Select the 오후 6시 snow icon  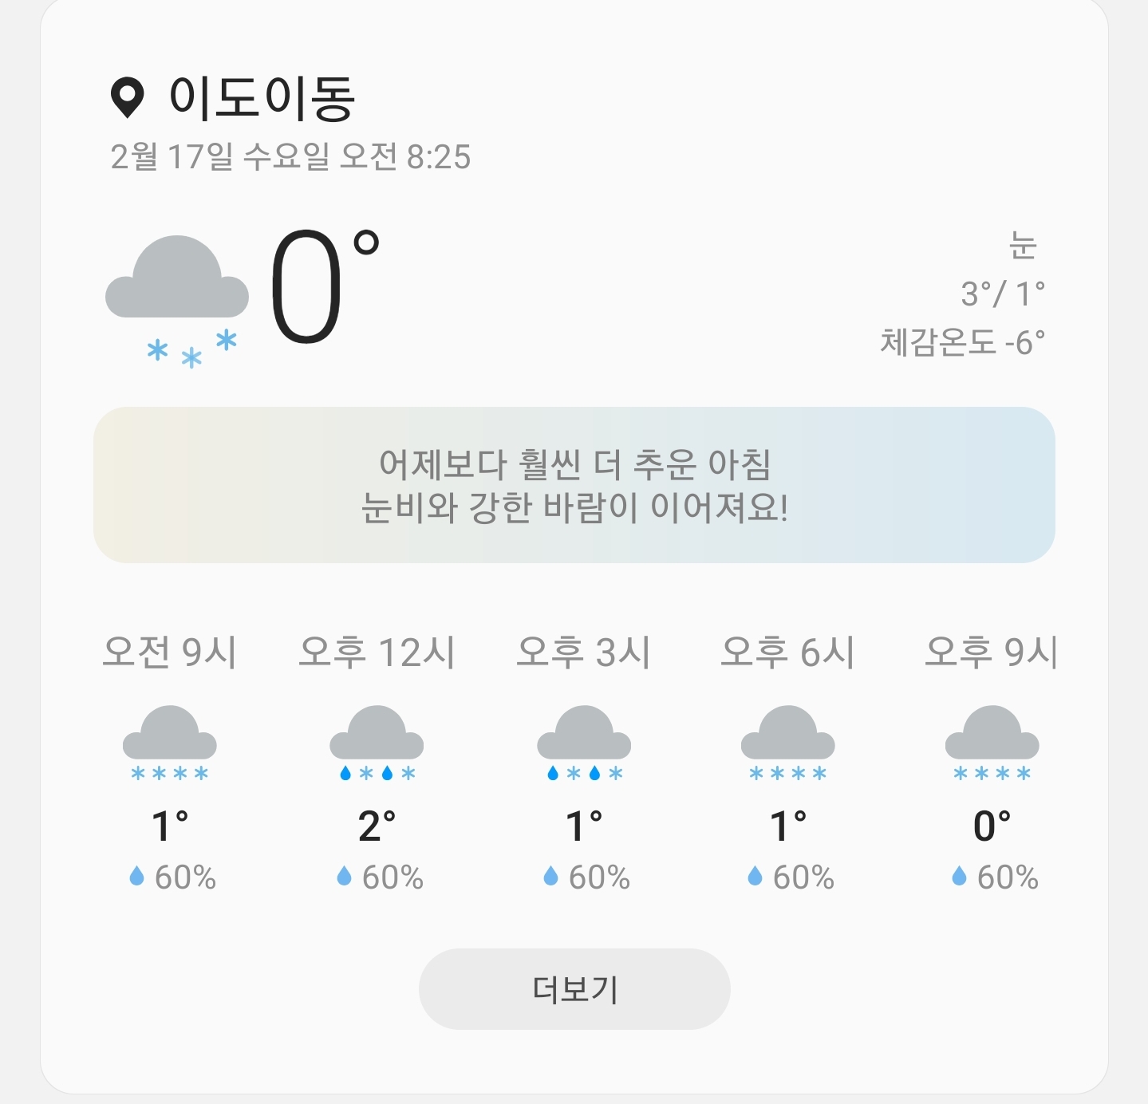point(788,743)
